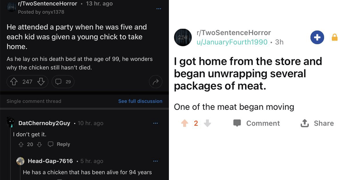The width and height of the screenshot is (343, 180).
Task: Upvote the chicken party post
Action: coord(14,81)
